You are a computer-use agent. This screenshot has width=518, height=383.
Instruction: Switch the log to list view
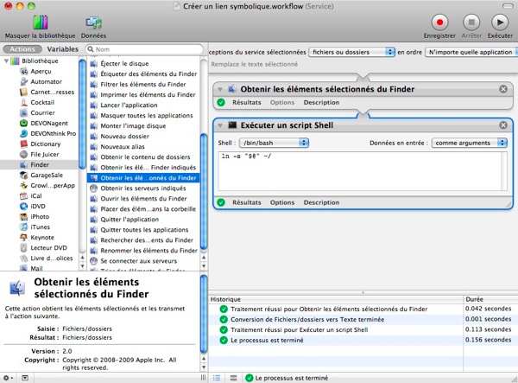[x=217, y=378]
